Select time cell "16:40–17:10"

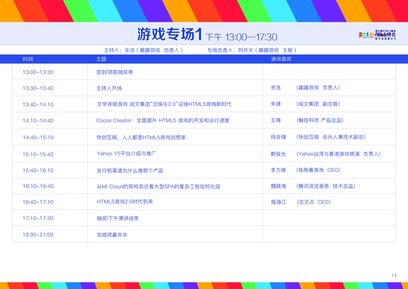(38, 202)
